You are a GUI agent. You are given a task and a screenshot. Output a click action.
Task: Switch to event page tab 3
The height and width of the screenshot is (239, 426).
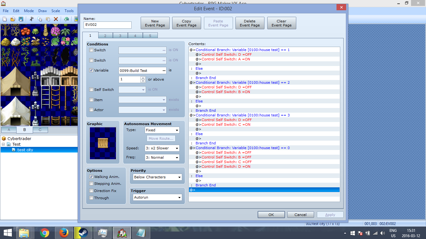click(x=120, y=36)
